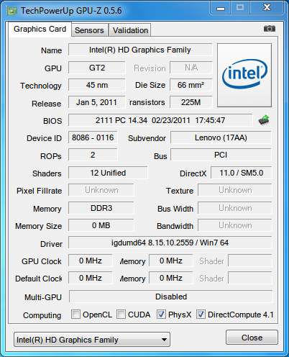Screen dimensions: 289x357
Task: Click the Subvendor field Lenovo (17AA)
Action: (x=221, y=137)
